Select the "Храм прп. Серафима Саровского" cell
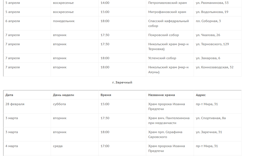The image size is (255, 156). tap(165, 135)
